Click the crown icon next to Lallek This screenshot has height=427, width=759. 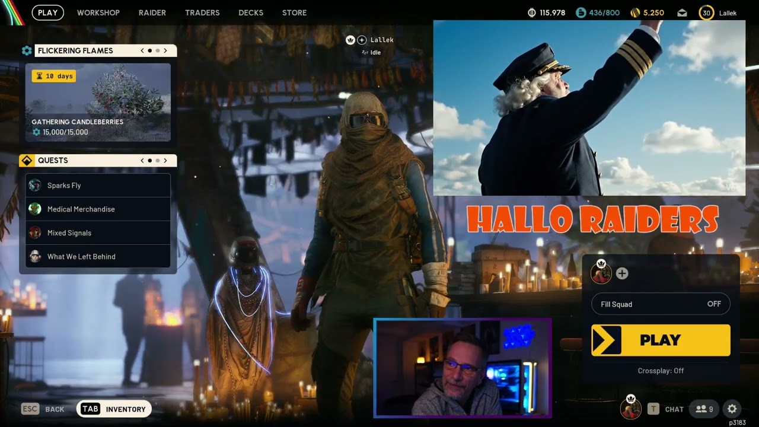coord(350,40)
